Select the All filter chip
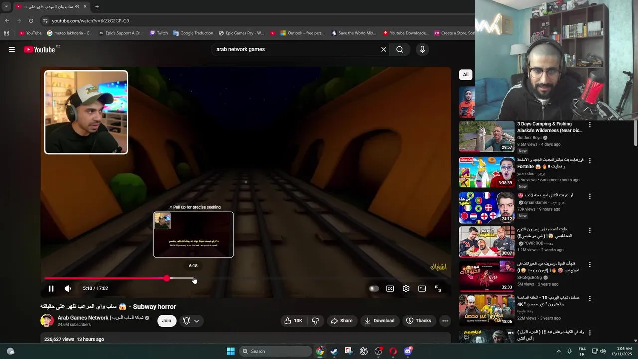 coord(465,74)
